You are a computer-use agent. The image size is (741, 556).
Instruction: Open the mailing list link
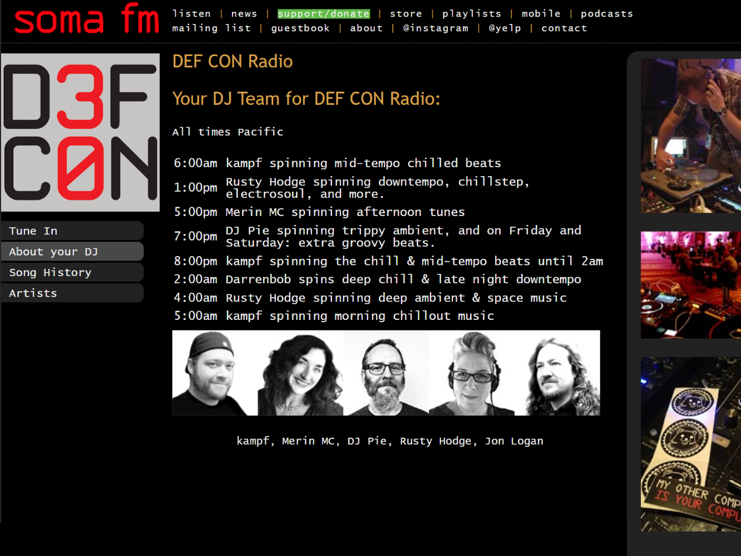click(211, 28)
